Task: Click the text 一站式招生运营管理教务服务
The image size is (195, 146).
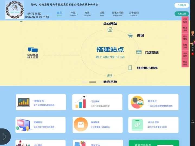Action: (160, 106)
